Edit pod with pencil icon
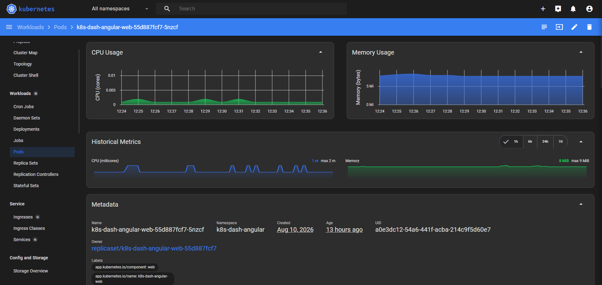602x285 pixels. pos(574,27)
